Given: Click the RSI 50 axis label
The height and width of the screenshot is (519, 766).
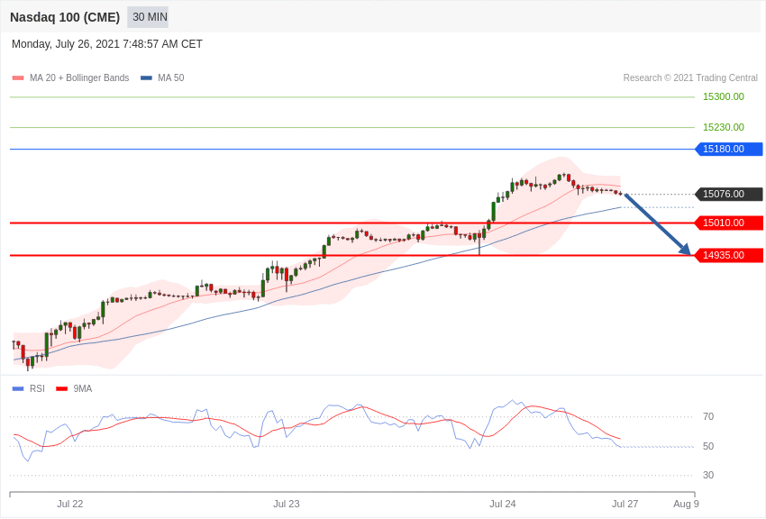Looking at the screenshot, I should click(x=708, y=446).
